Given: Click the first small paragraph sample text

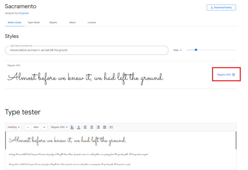Looking at the screenshot, I should coord(78,154).
